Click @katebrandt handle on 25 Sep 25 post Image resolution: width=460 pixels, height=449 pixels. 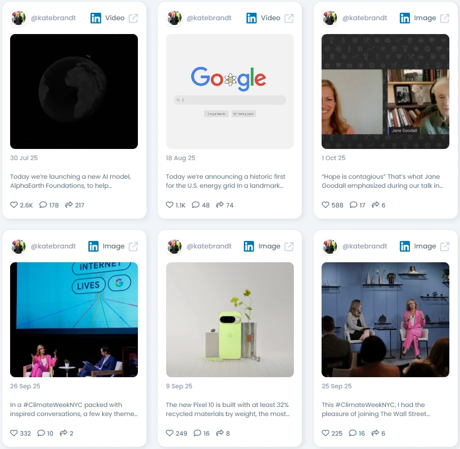(x=365, y=246)
